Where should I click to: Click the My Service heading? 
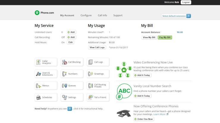[44, 25]
